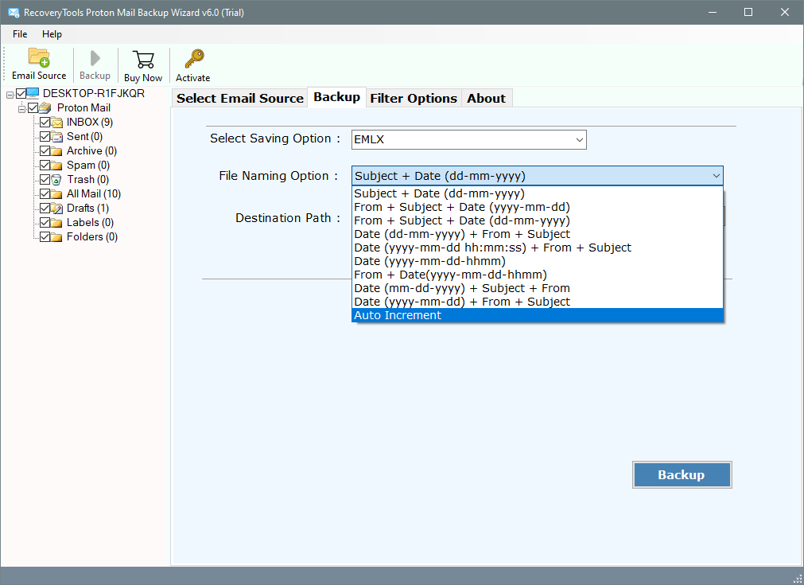Click the Trash recycle bin icon
The height and width of the screenshot is (585, 804).
(x=57, y=180)
